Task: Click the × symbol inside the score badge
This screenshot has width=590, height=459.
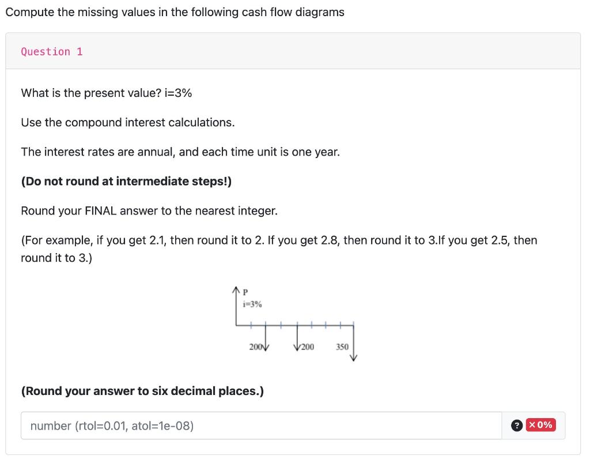Action: (x=532, y=425)
